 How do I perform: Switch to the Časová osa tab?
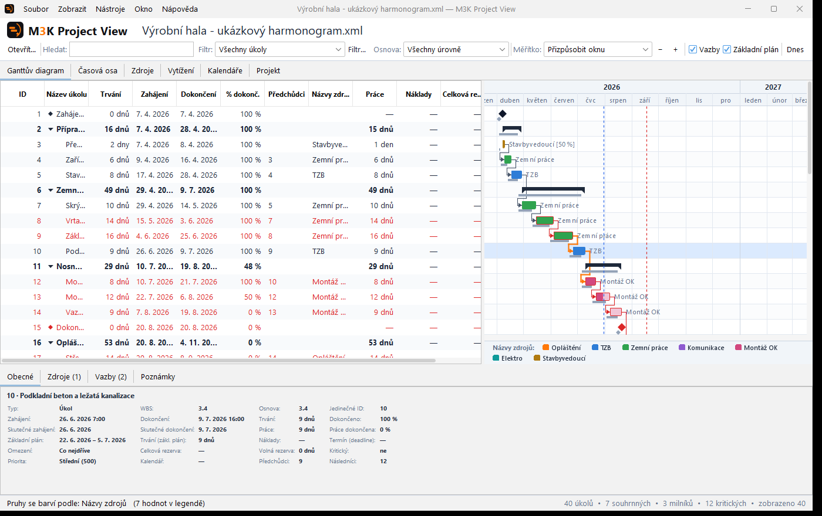(97, 70)
